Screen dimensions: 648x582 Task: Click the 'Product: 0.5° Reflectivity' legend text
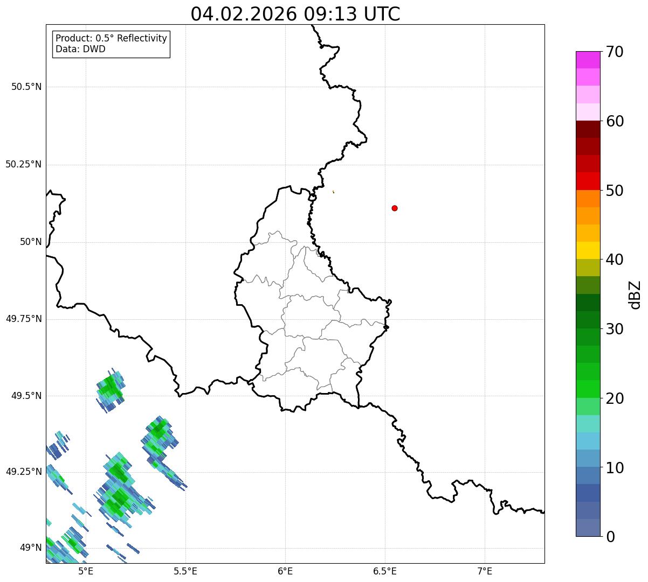coord(112,39)
